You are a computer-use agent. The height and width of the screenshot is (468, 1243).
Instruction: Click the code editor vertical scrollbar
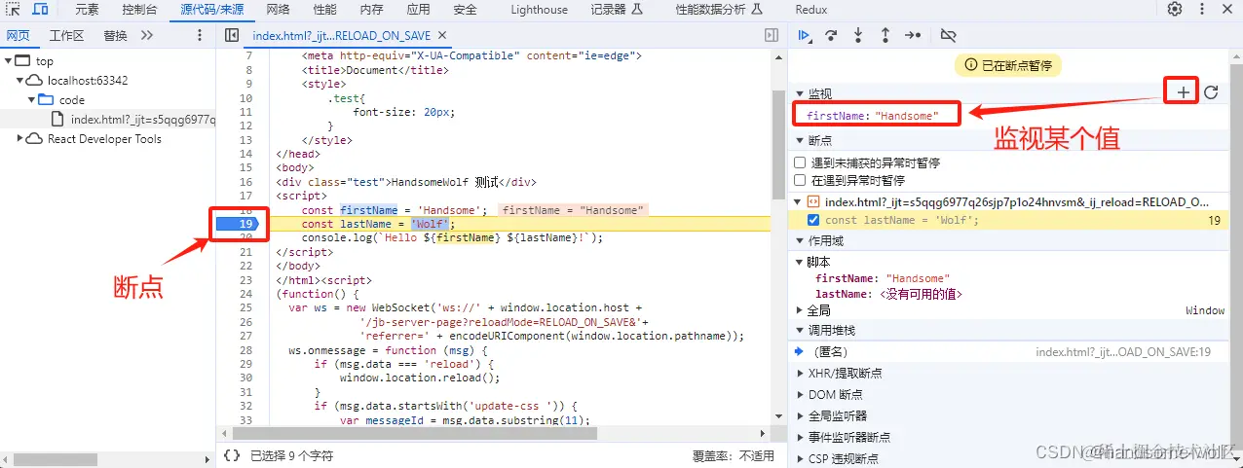778,146
